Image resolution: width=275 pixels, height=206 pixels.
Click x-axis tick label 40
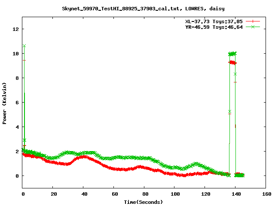click(x=84, y=194)
